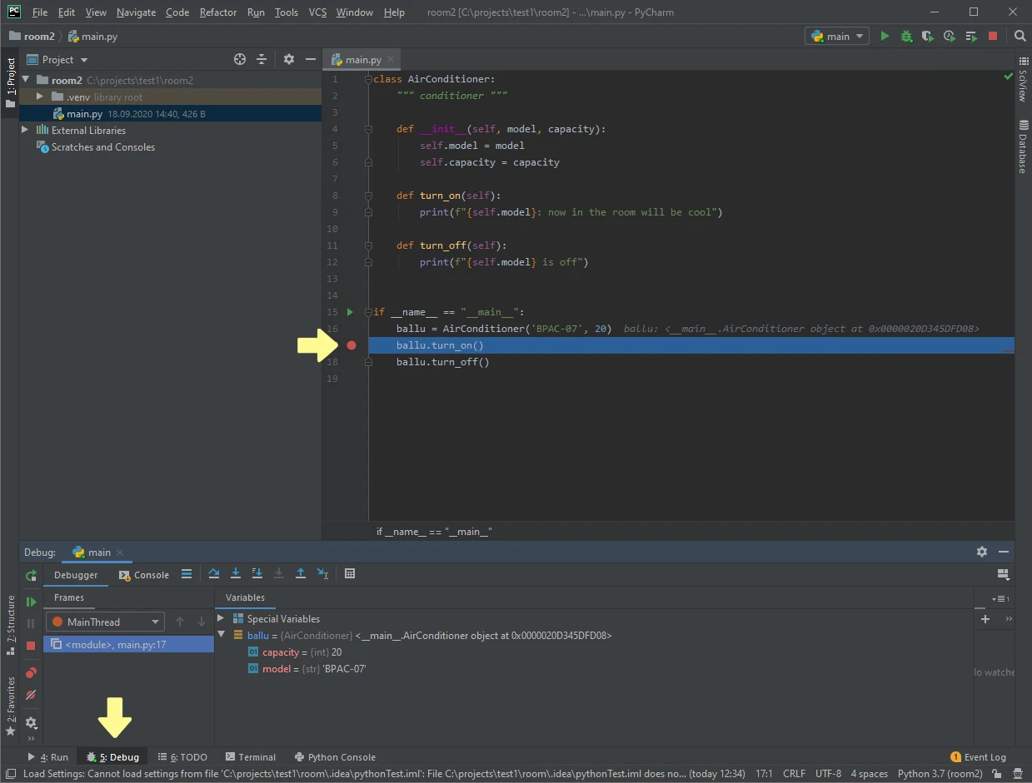Switch to the Console tab
The width and height of the screenshot is (1032, 783).
coord(144,575)
